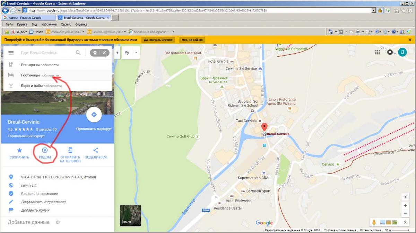Click Условия использования link
Image resolution: width=416 pixels, height=233 pixels.
[x=340, y=230]
